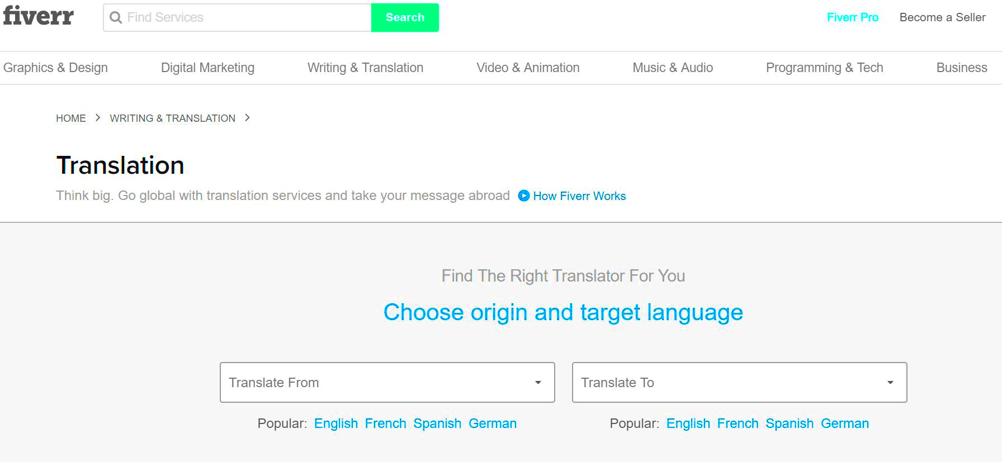Choose Spanish under Translate From popular

pos(437,423)
